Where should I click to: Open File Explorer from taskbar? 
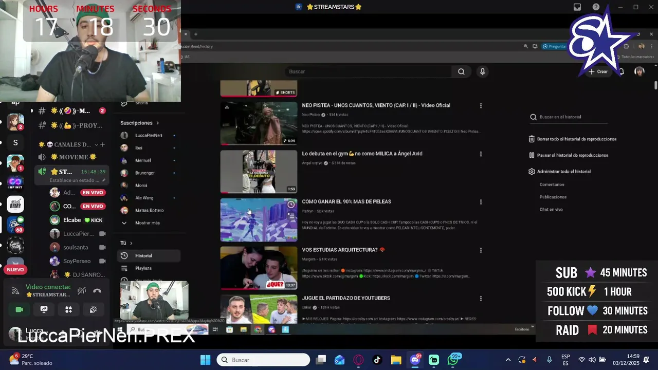point(396,360)
